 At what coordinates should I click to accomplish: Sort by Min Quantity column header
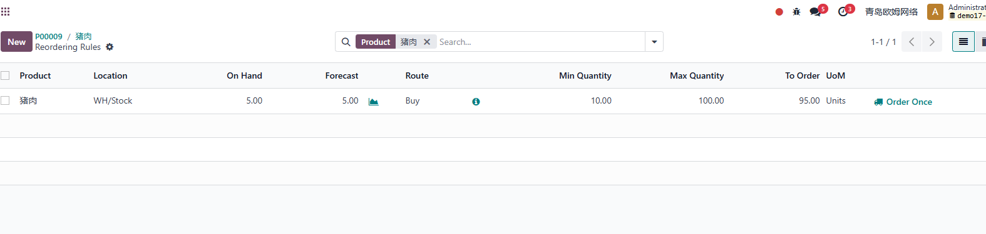click(x=585, y=76)
